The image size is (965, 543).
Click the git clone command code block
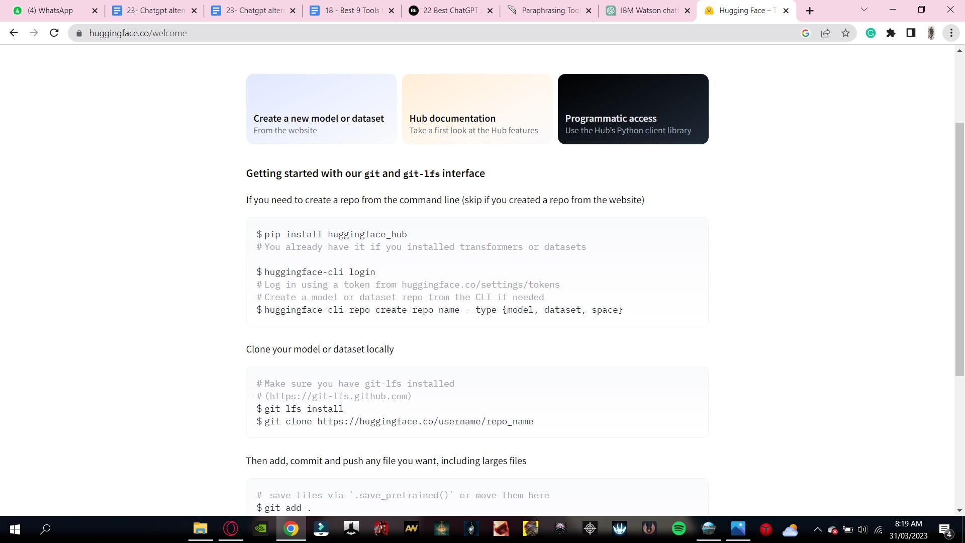(397, 422)
